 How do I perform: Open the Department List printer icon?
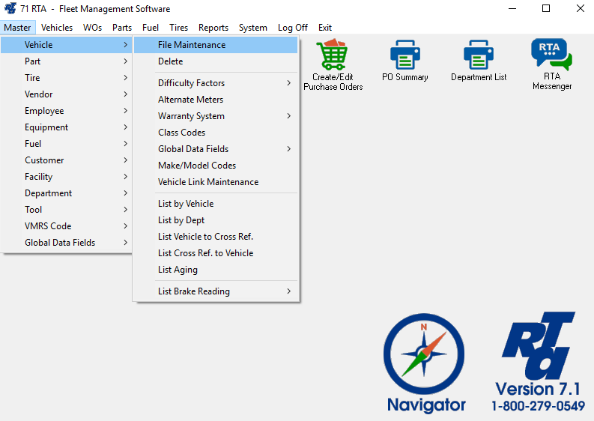(479, 55)
